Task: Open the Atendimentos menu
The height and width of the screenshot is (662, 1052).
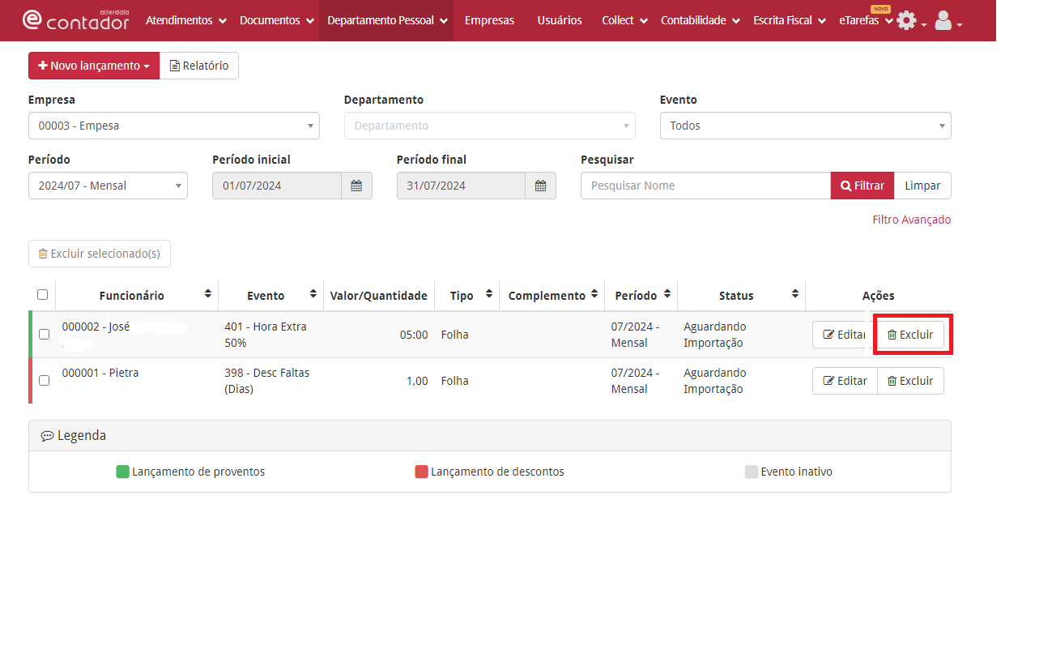Action: [185, 20]
